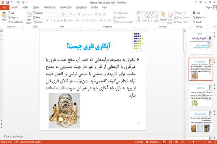Click the Ribbon Display Options icon
The image size is (217, 144).
[200, 3]
